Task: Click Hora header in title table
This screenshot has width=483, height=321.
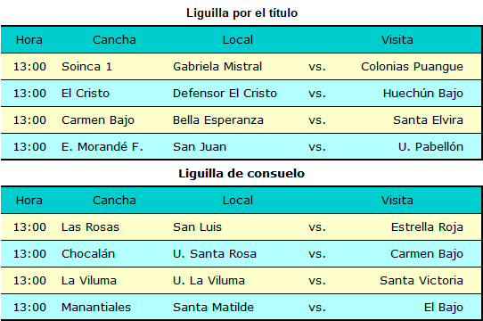Action: coord(29,40)
